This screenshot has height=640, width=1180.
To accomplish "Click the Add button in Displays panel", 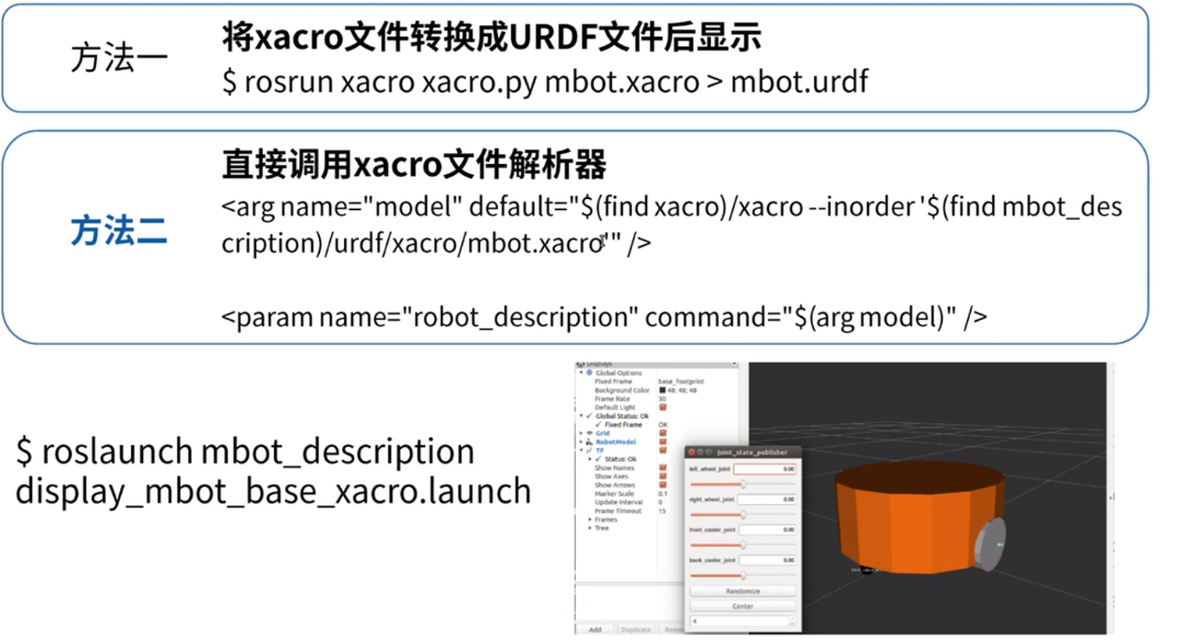I will [x=595, y=629].
